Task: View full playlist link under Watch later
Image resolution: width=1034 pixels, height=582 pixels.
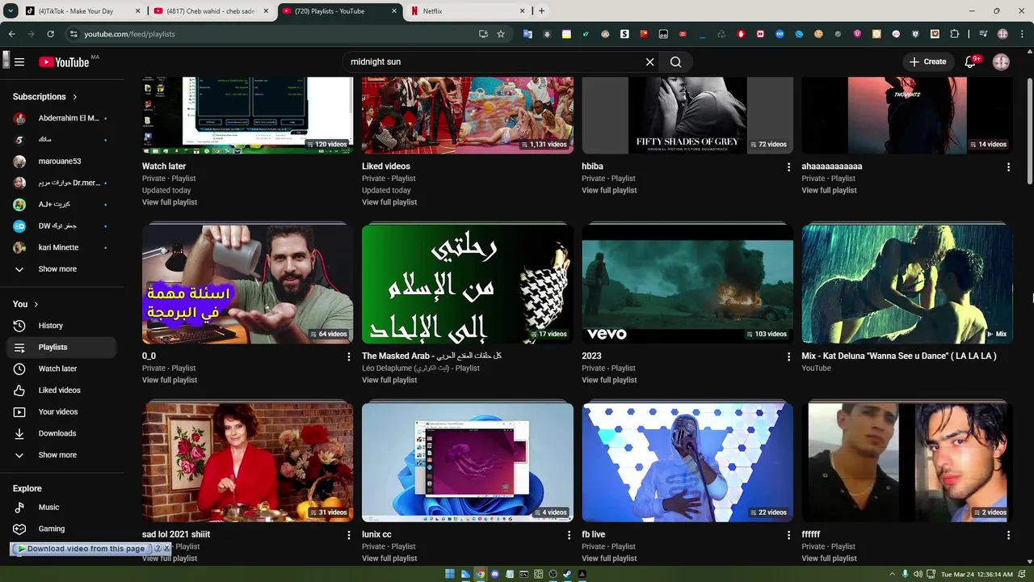Action: pos(170,203)
